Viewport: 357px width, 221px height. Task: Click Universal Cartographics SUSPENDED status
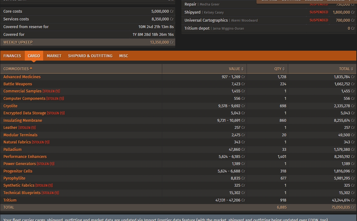319,20
